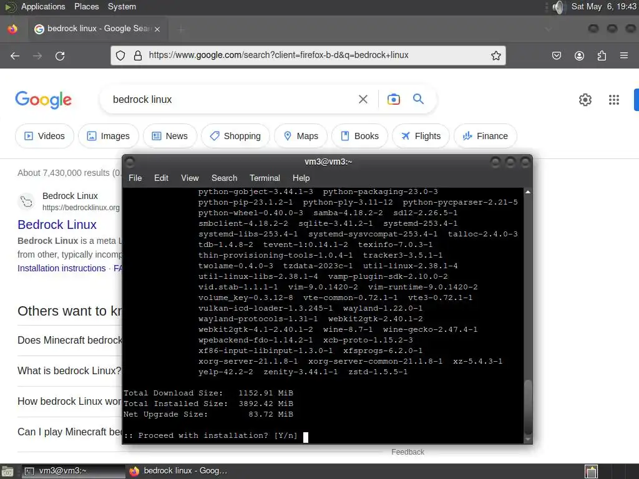639x479 pixels.
Task: Open the Applications panel menu
Action: (43, 6)
